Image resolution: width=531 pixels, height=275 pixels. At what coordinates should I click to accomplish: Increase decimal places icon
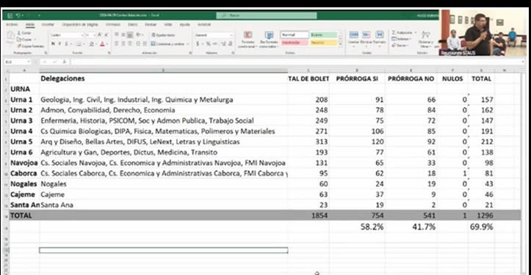[223, 44]
